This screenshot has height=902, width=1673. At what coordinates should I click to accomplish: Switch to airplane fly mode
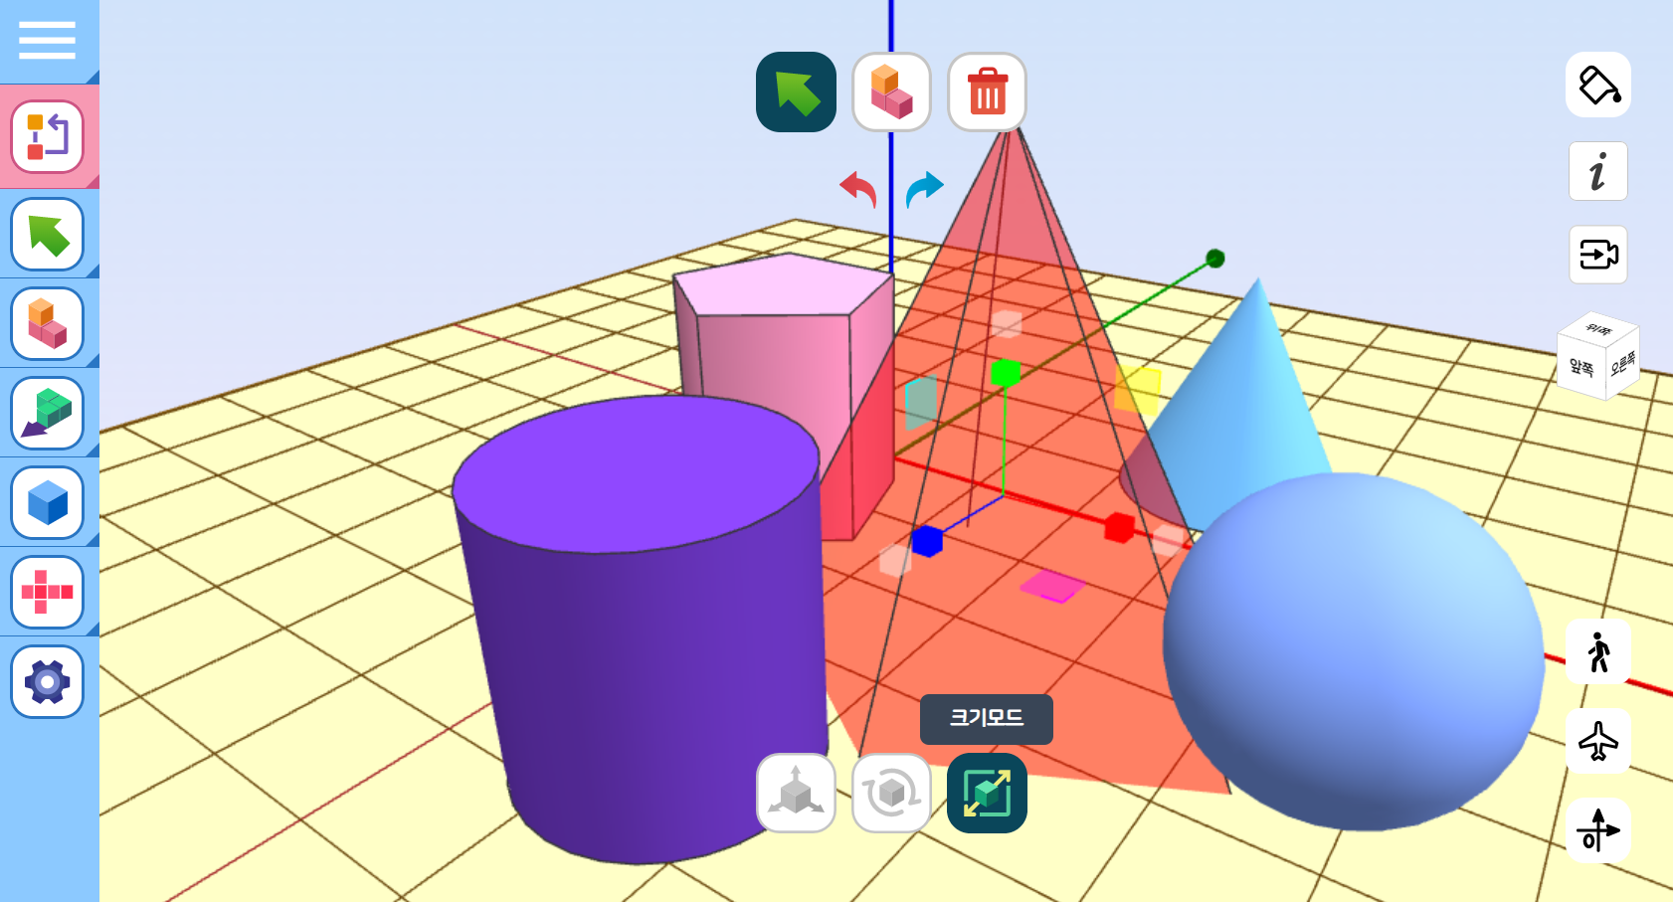click(x=1598, y=741)
